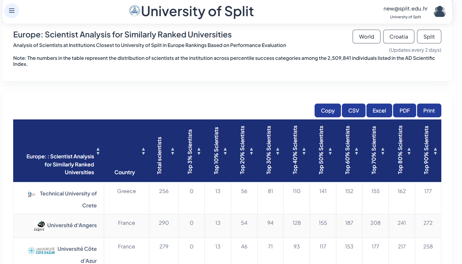462x264 pixels.
Task: Click the Top 20% value 46
Action: coord(244,247)
